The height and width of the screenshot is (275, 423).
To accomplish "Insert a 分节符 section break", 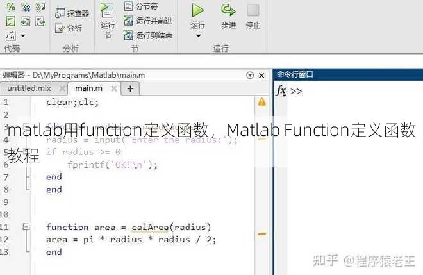I will (141, 6).
